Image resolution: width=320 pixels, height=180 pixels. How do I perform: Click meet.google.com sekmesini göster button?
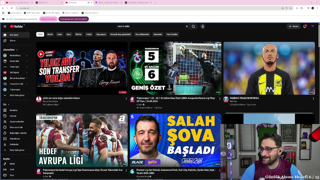click(73, 19)
